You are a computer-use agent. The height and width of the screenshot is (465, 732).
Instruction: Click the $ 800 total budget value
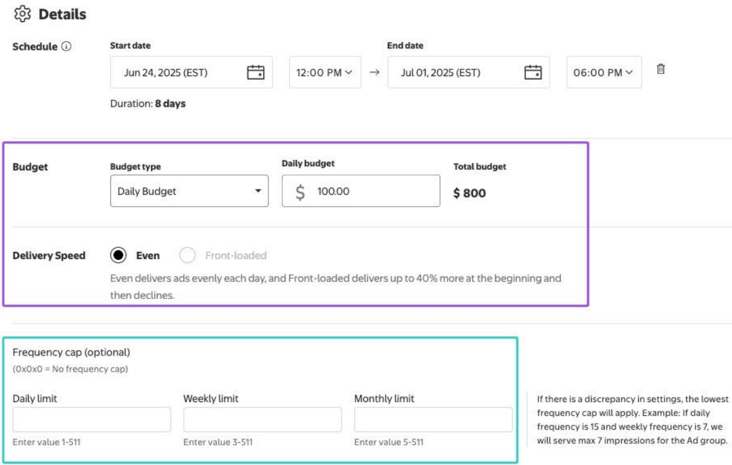[470, 193]
